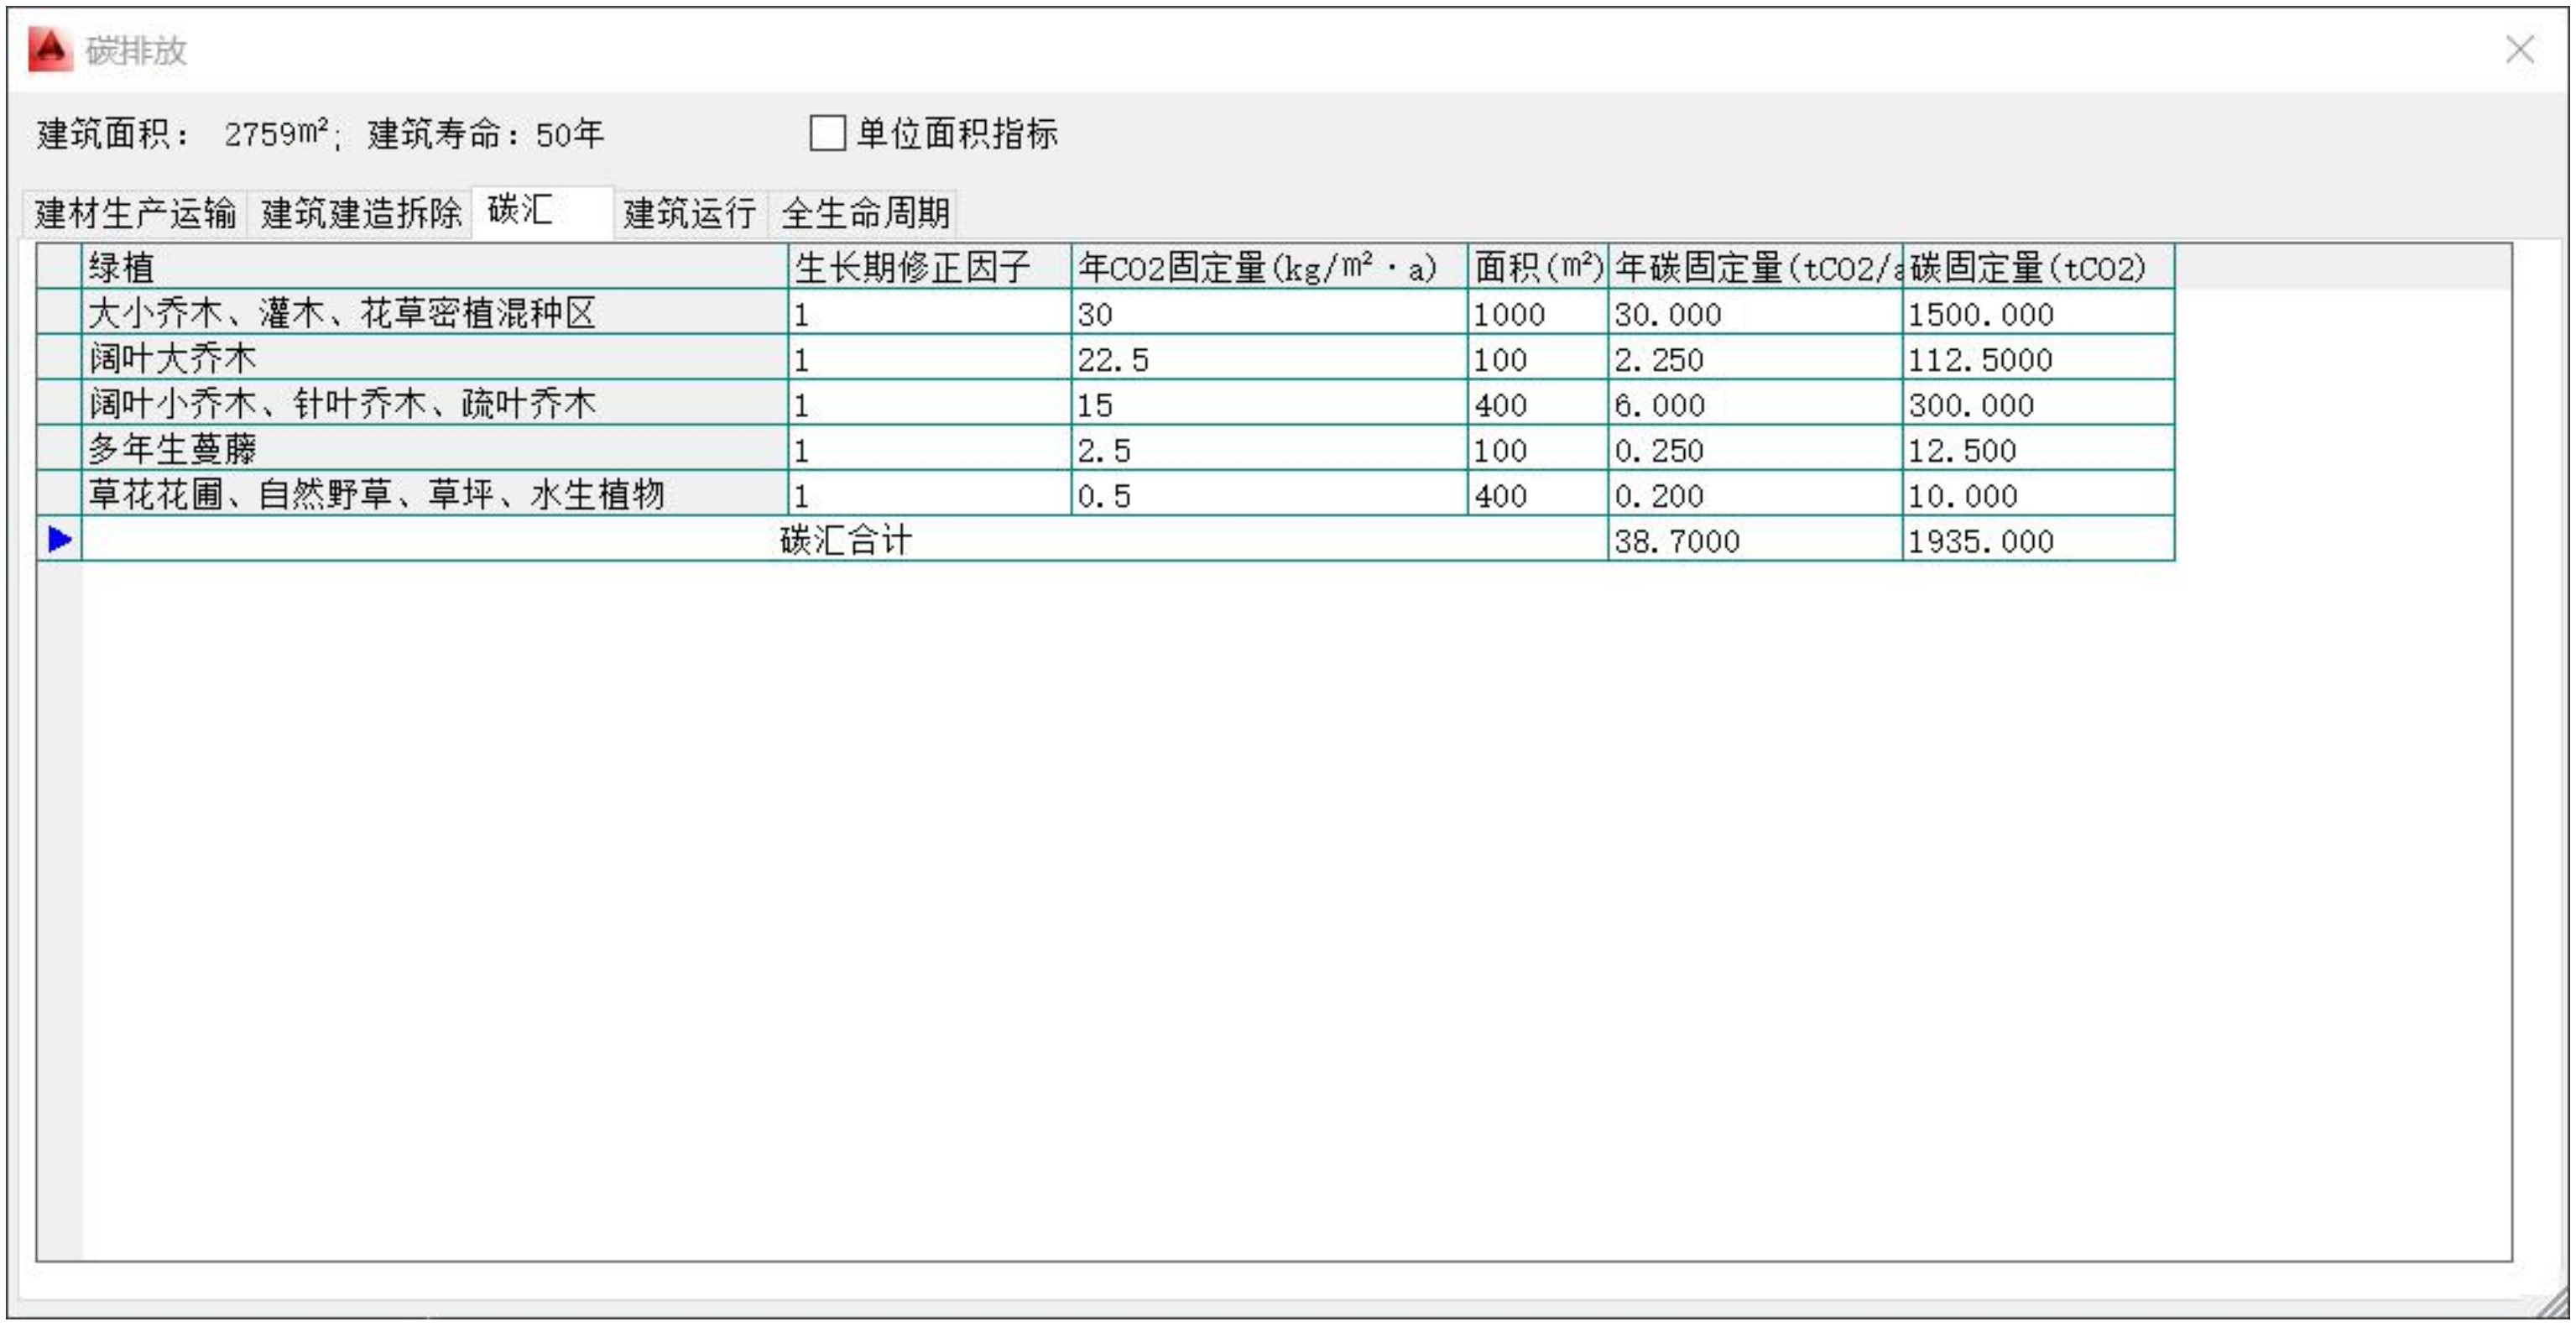Viewport: 2576px width, 1327px height.
Task: Switch to the 建材生产运输 tab
Action: 135,213
